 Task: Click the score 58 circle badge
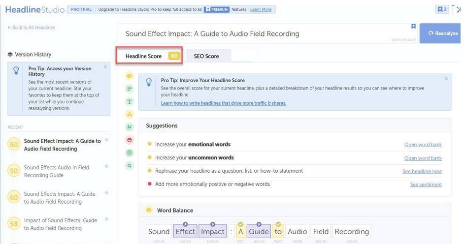click(x=14, y=224)
